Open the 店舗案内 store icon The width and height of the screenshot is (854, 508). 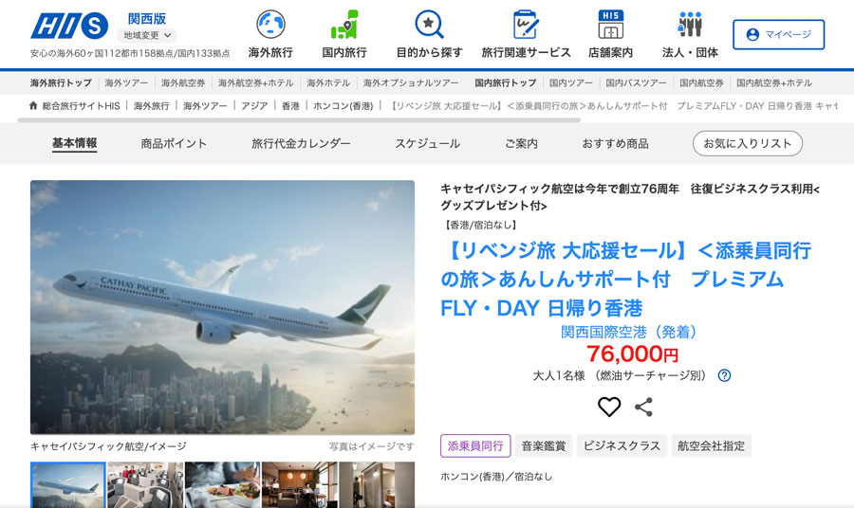(x=610, y=25)
